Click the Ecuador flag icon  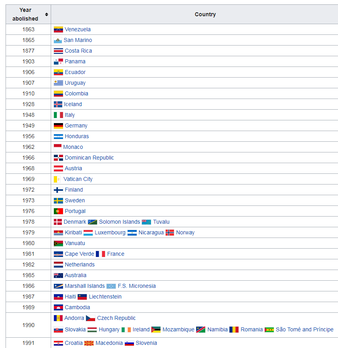point(58,72)
